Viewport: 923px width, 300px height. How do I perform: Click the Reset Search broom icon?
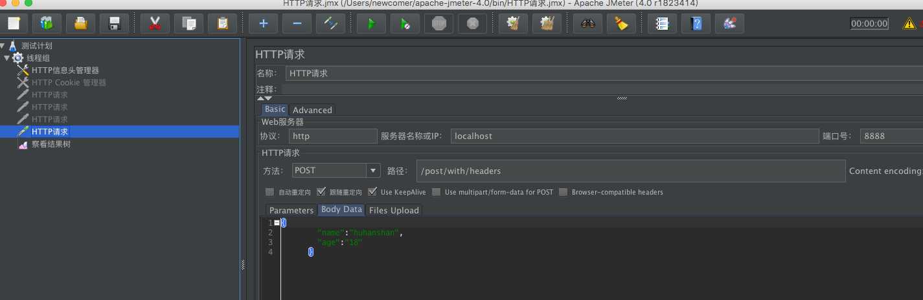coord(621,23)
